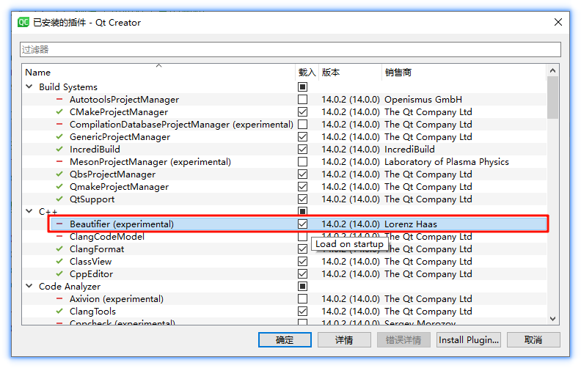Select the ClassView plugin row
Image resolution: width=581 pixels, height=368 pixels.
pos(285,262)
